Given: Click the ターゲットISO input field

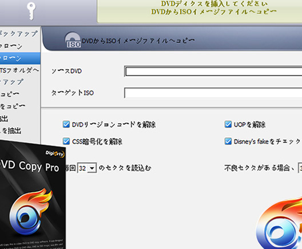Looking at the screenshot, I should tap(213, 93).
